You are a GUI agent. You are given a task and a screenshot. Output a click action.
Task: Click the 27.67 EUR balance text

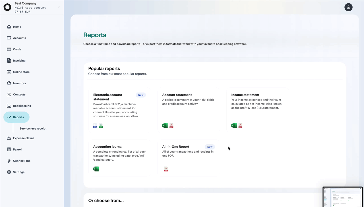click(x=22, y=12)
